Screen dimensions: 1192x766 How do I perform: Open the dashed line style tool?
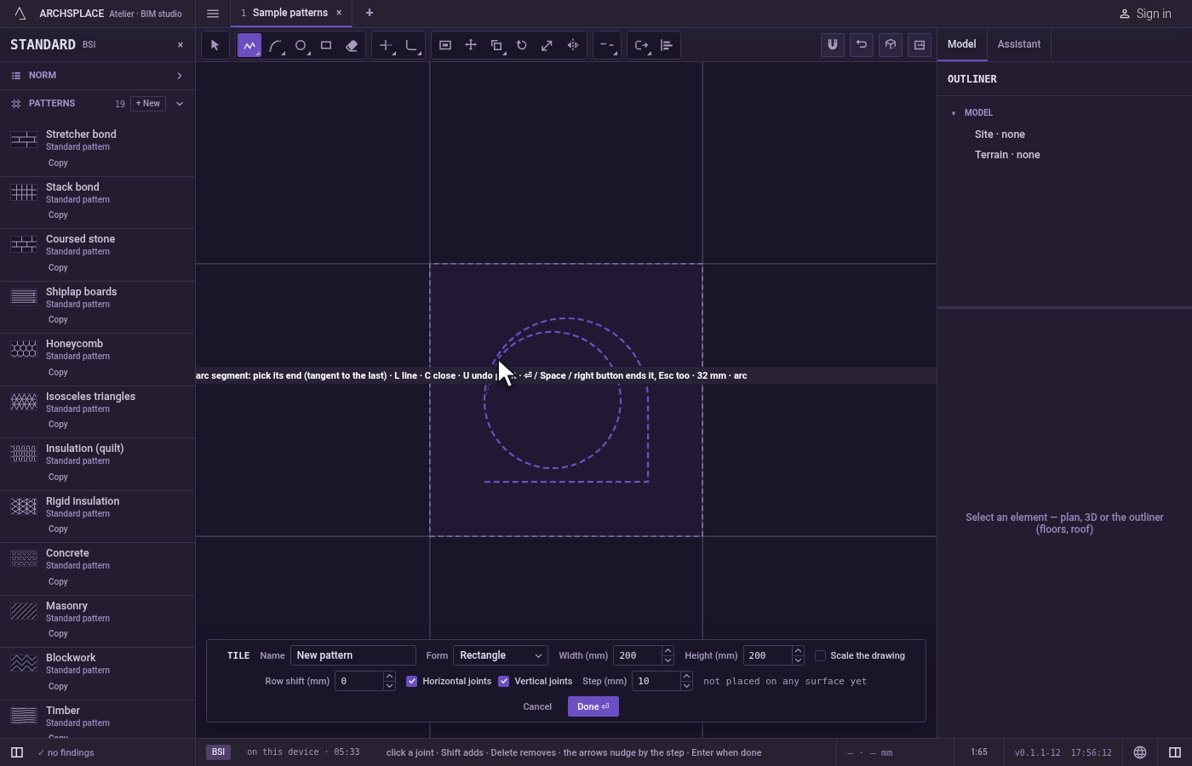tap(607, 46)
